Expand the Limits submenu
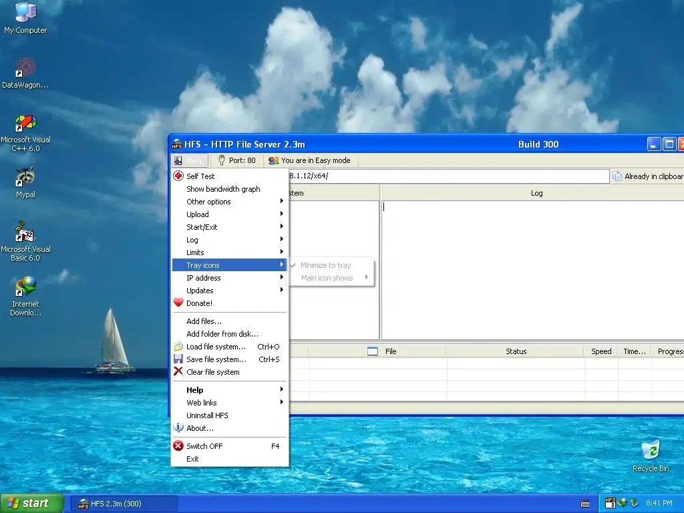The image size is (684, 513). [x=230, y=252]
